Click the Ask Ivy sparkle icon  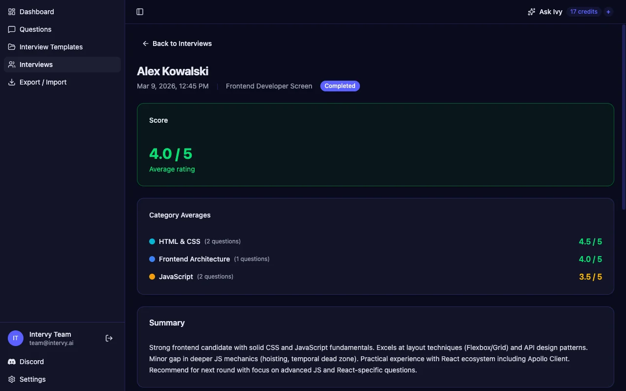point(532,12)
